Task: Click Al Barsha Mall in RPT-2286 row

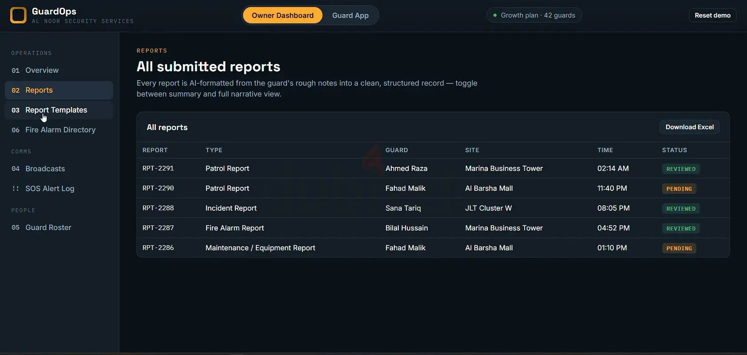Action: (489, 248)
